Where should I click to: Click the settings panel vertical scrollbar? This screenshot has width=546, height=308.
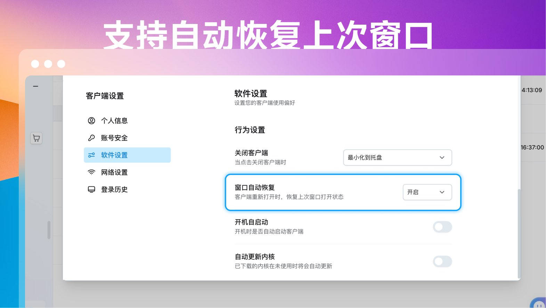(x=519, y=233)
